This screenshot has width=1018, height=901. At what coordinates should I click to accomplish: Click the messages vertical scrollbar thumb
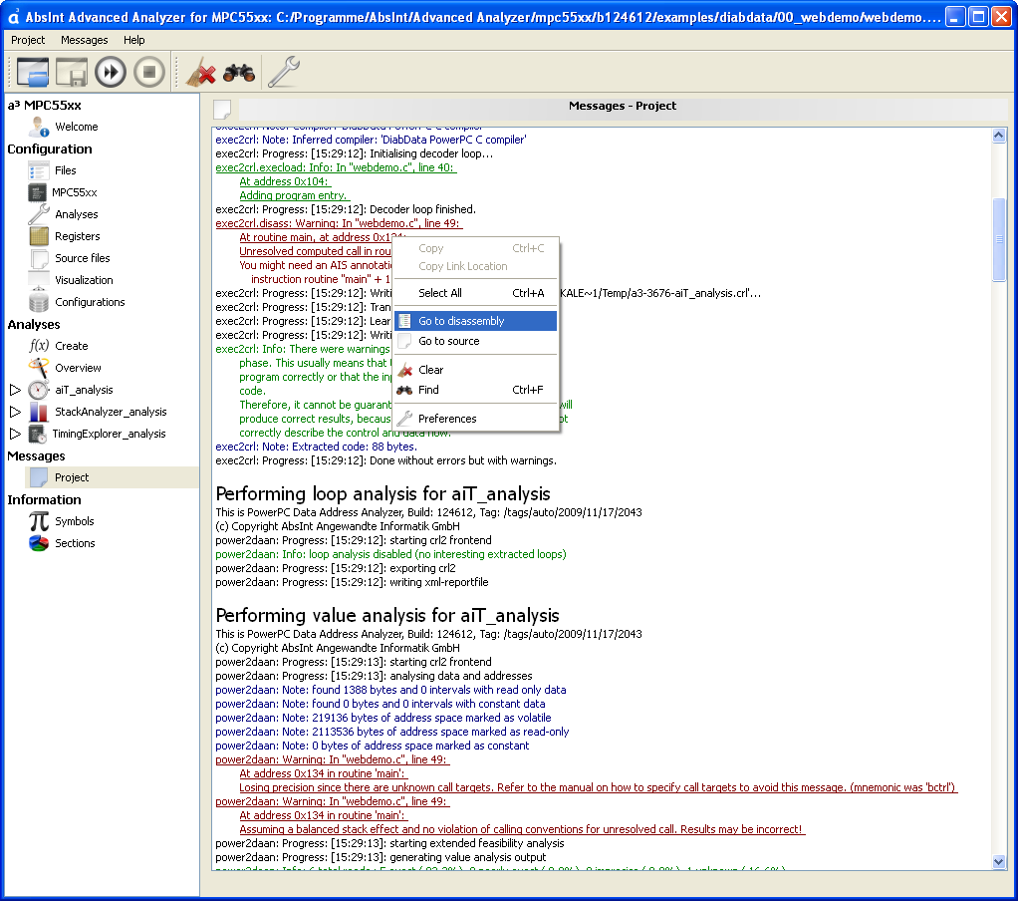[999, 239]
